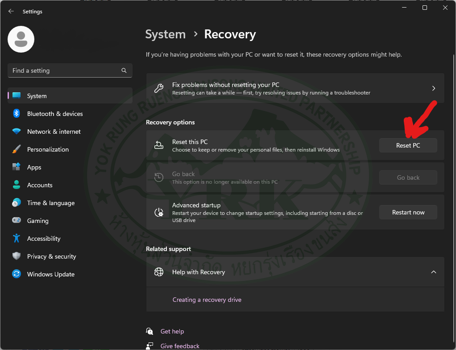Open Windows Update page
This screenshot has height=350, width=456.
[x=70, y=274]
